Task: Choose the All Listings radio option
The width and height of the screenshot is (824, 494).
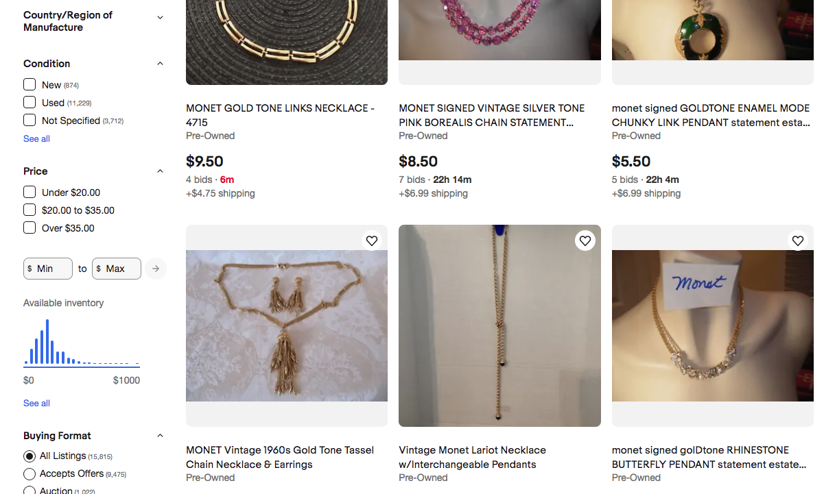Action: [30, 456]
